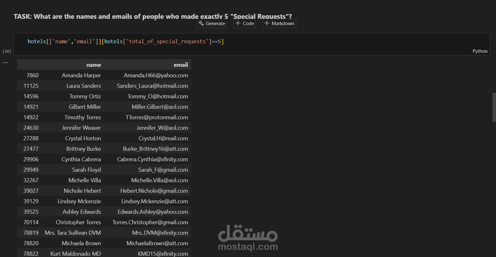496x257 pixels.
Task: Change the cell language from Python
Action: click(480, 51)
